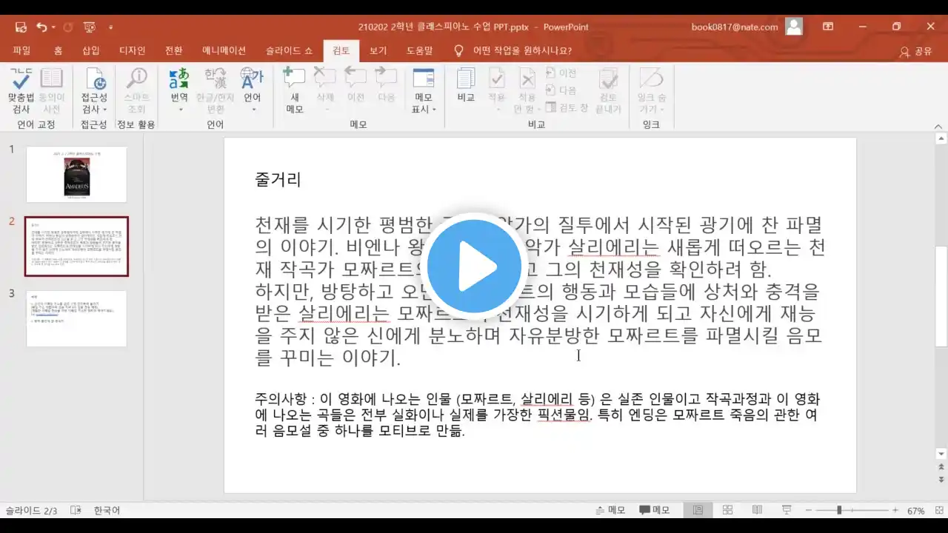Toggle the 검토 창 reviewing pane
This screenshot has height=533, width=948.
pos(567,107)
